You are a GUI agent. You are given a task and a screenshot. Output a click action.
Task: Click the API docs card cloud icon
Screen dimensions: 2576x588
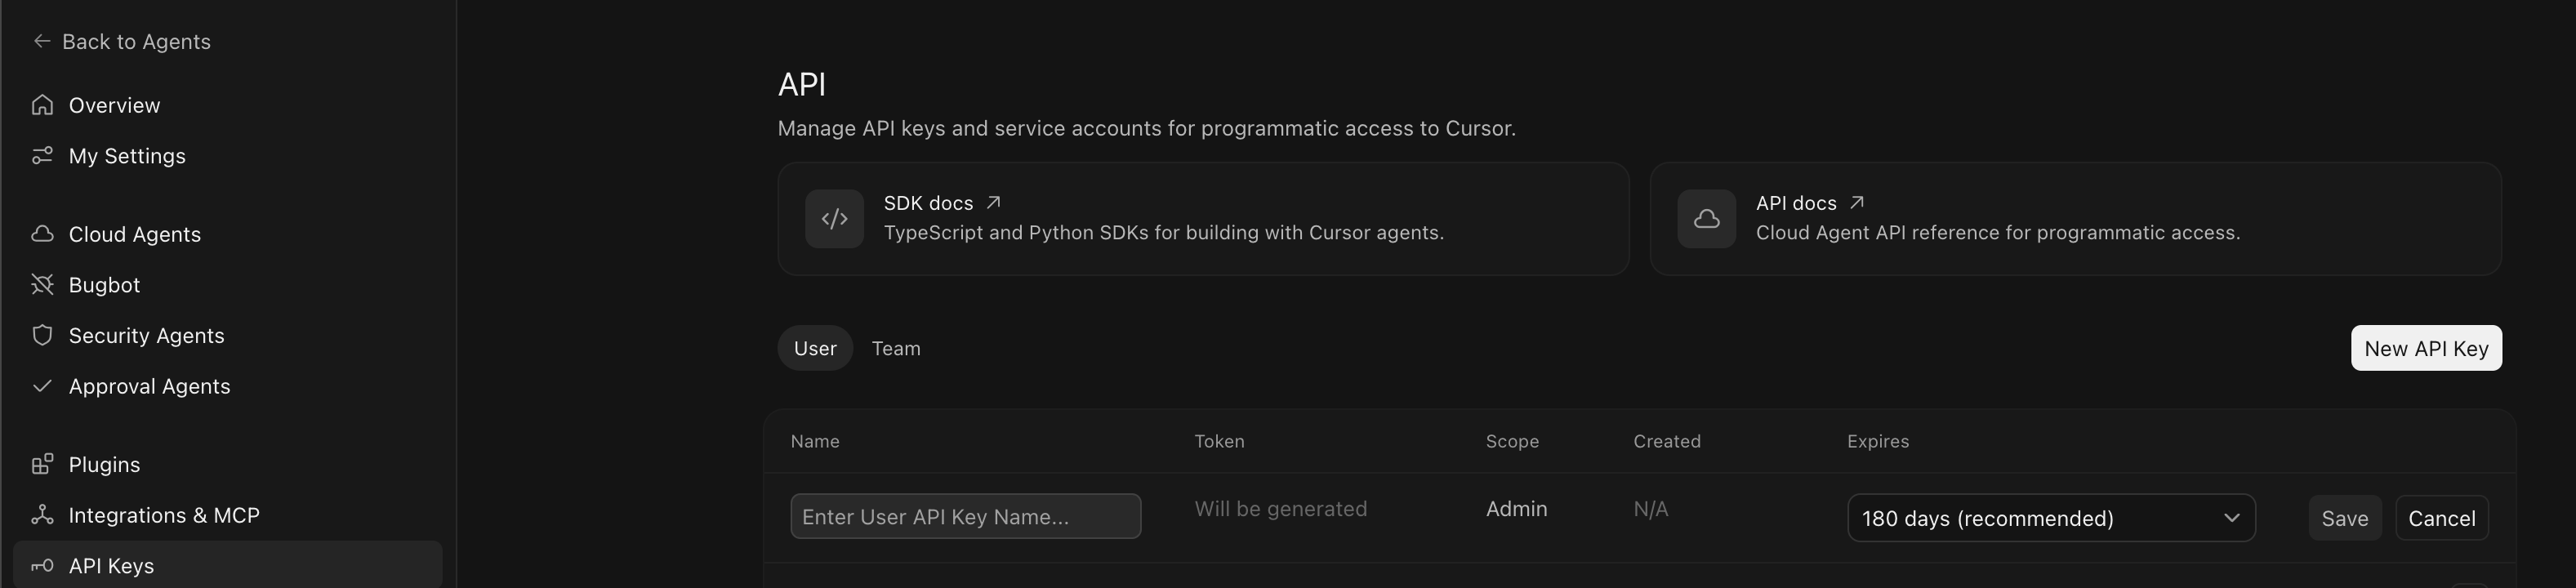1707,219
